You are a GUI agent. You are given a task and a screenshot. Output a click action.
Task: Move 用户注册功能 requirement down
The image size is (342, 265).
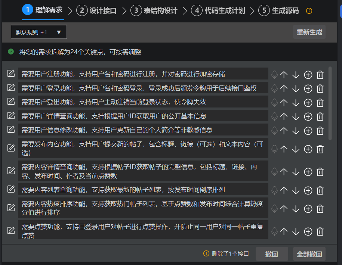point(296,75)
